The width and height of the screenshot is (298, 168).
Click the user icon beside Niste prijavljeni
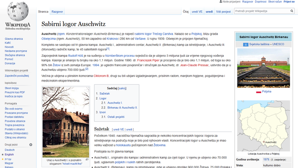[x=221, y=1]
